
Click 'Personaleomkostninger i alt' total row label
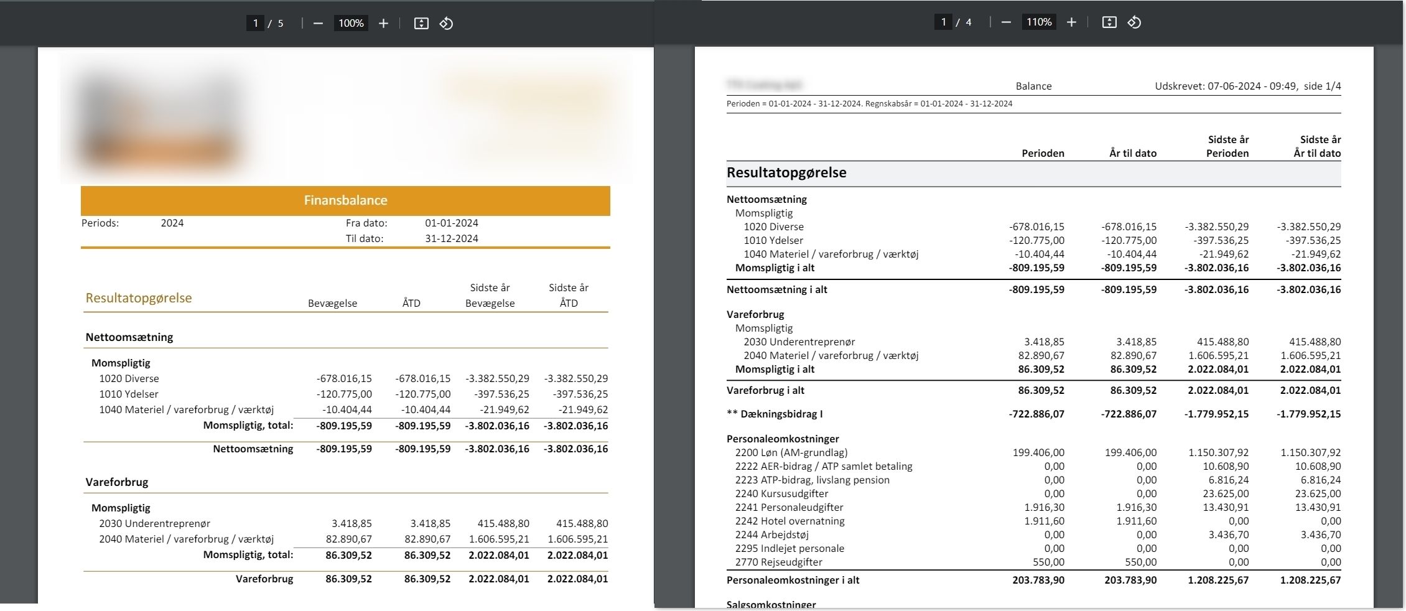(x=793, y=580)
